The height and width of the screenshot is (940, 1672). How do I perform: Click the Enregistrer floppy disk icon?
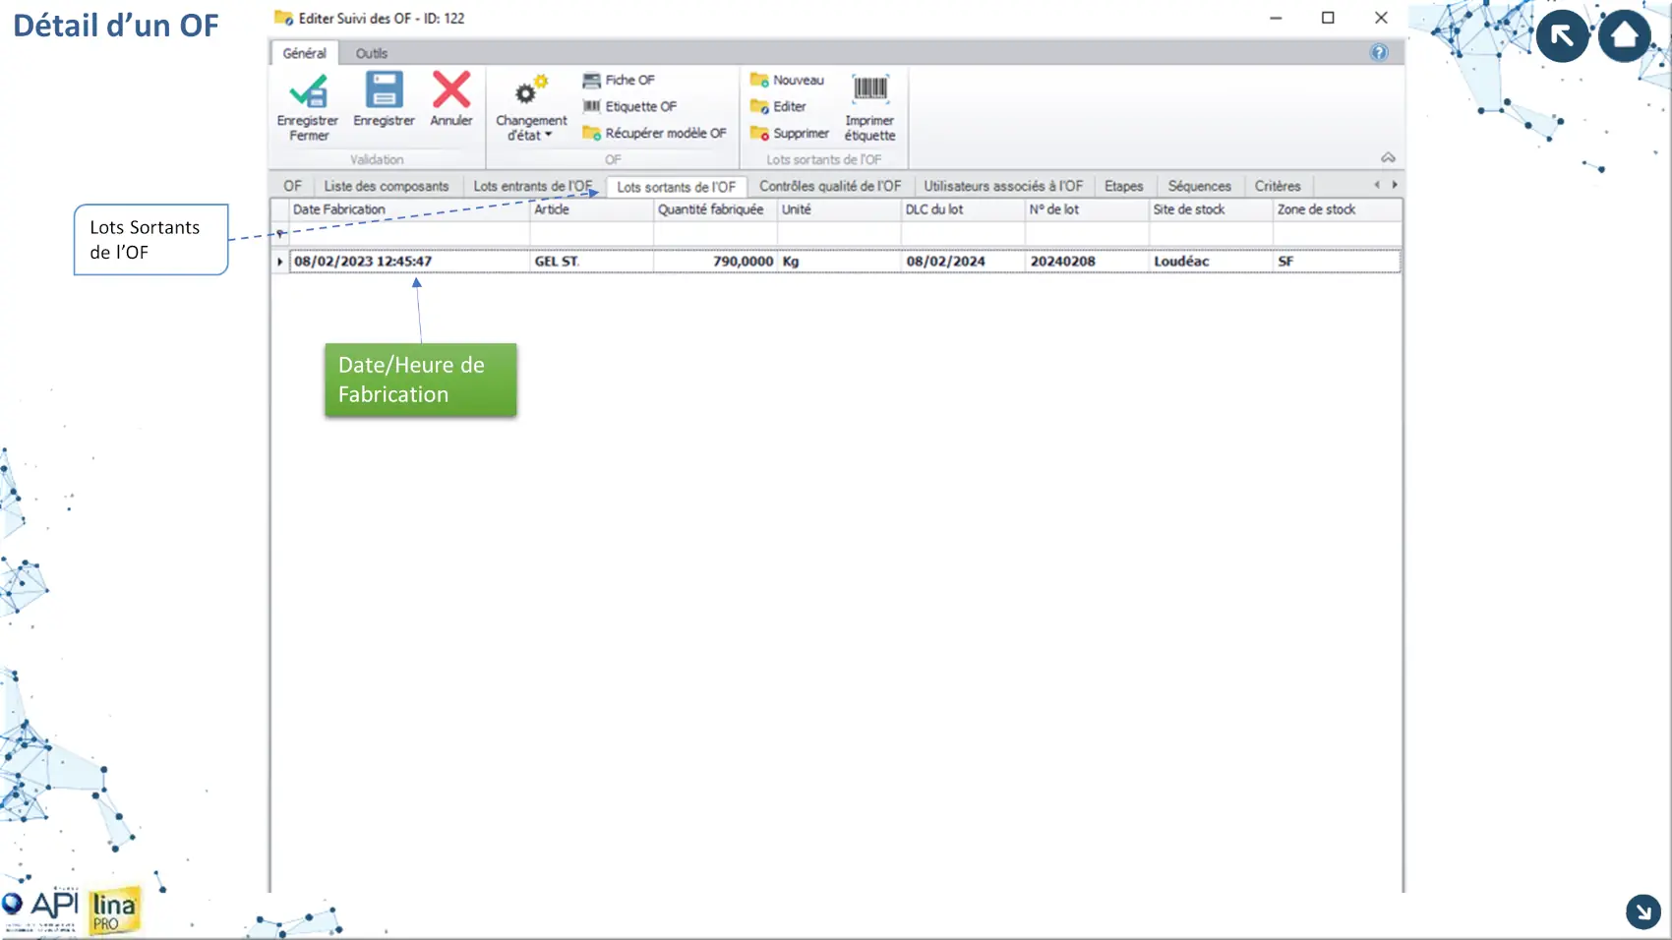384,90
